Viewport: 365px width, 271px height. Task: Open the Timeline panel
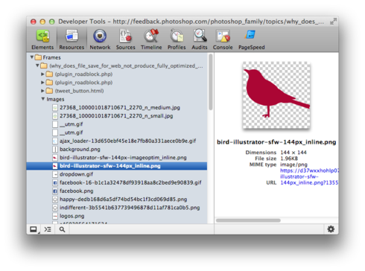click(x=151, y=39)
